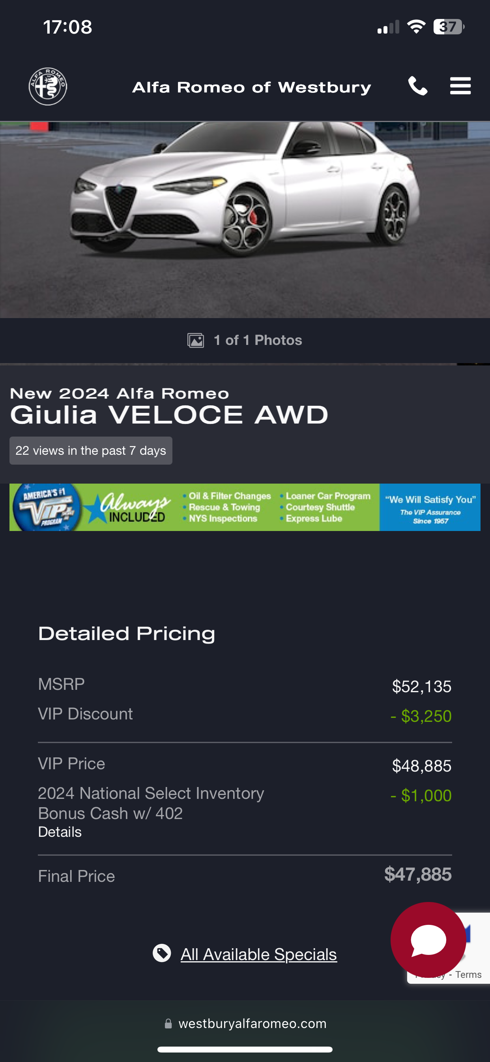Tap the 22 views badge
490x1062 pixels.
[91, 451]
